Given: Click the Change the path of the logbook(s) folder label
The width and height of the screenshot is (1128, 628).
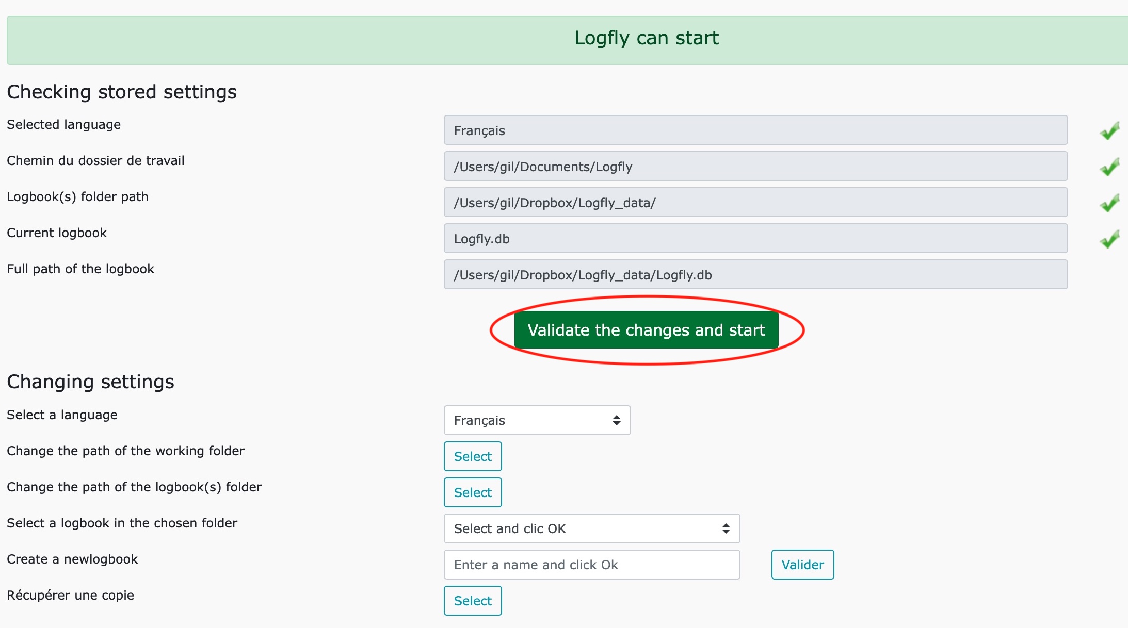Looking at the screenshot, I should (x=134, y=487).
